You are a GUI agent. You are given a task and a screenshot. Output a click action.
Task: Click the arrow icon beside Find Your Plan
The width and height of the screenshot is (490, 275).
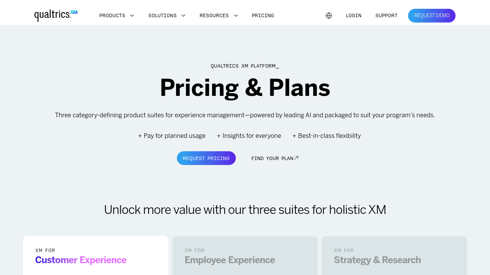296,158
